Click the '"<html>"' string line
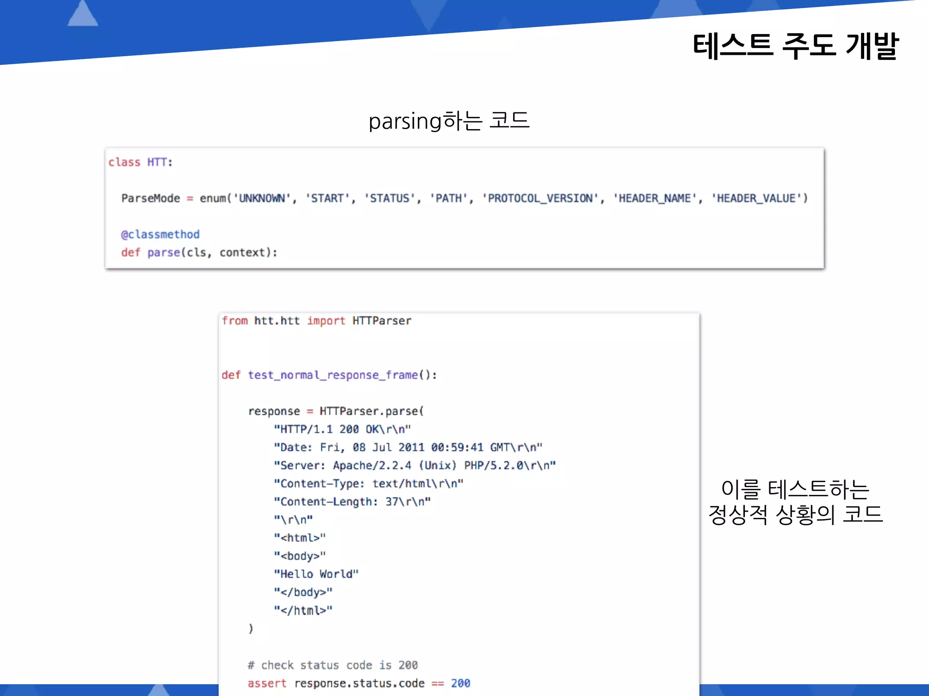Viewport: 929px width, 696px height. [300, 538]
